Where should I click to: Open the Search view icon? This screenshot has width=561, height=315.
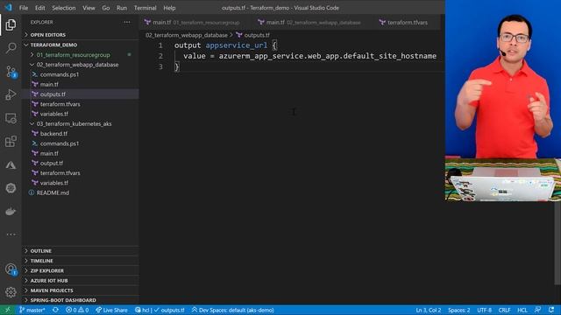point(11,48)
